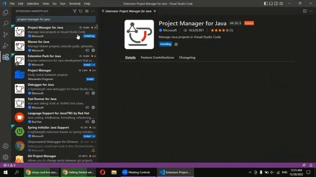Open the Selection menu

click(x=33, y=3)
